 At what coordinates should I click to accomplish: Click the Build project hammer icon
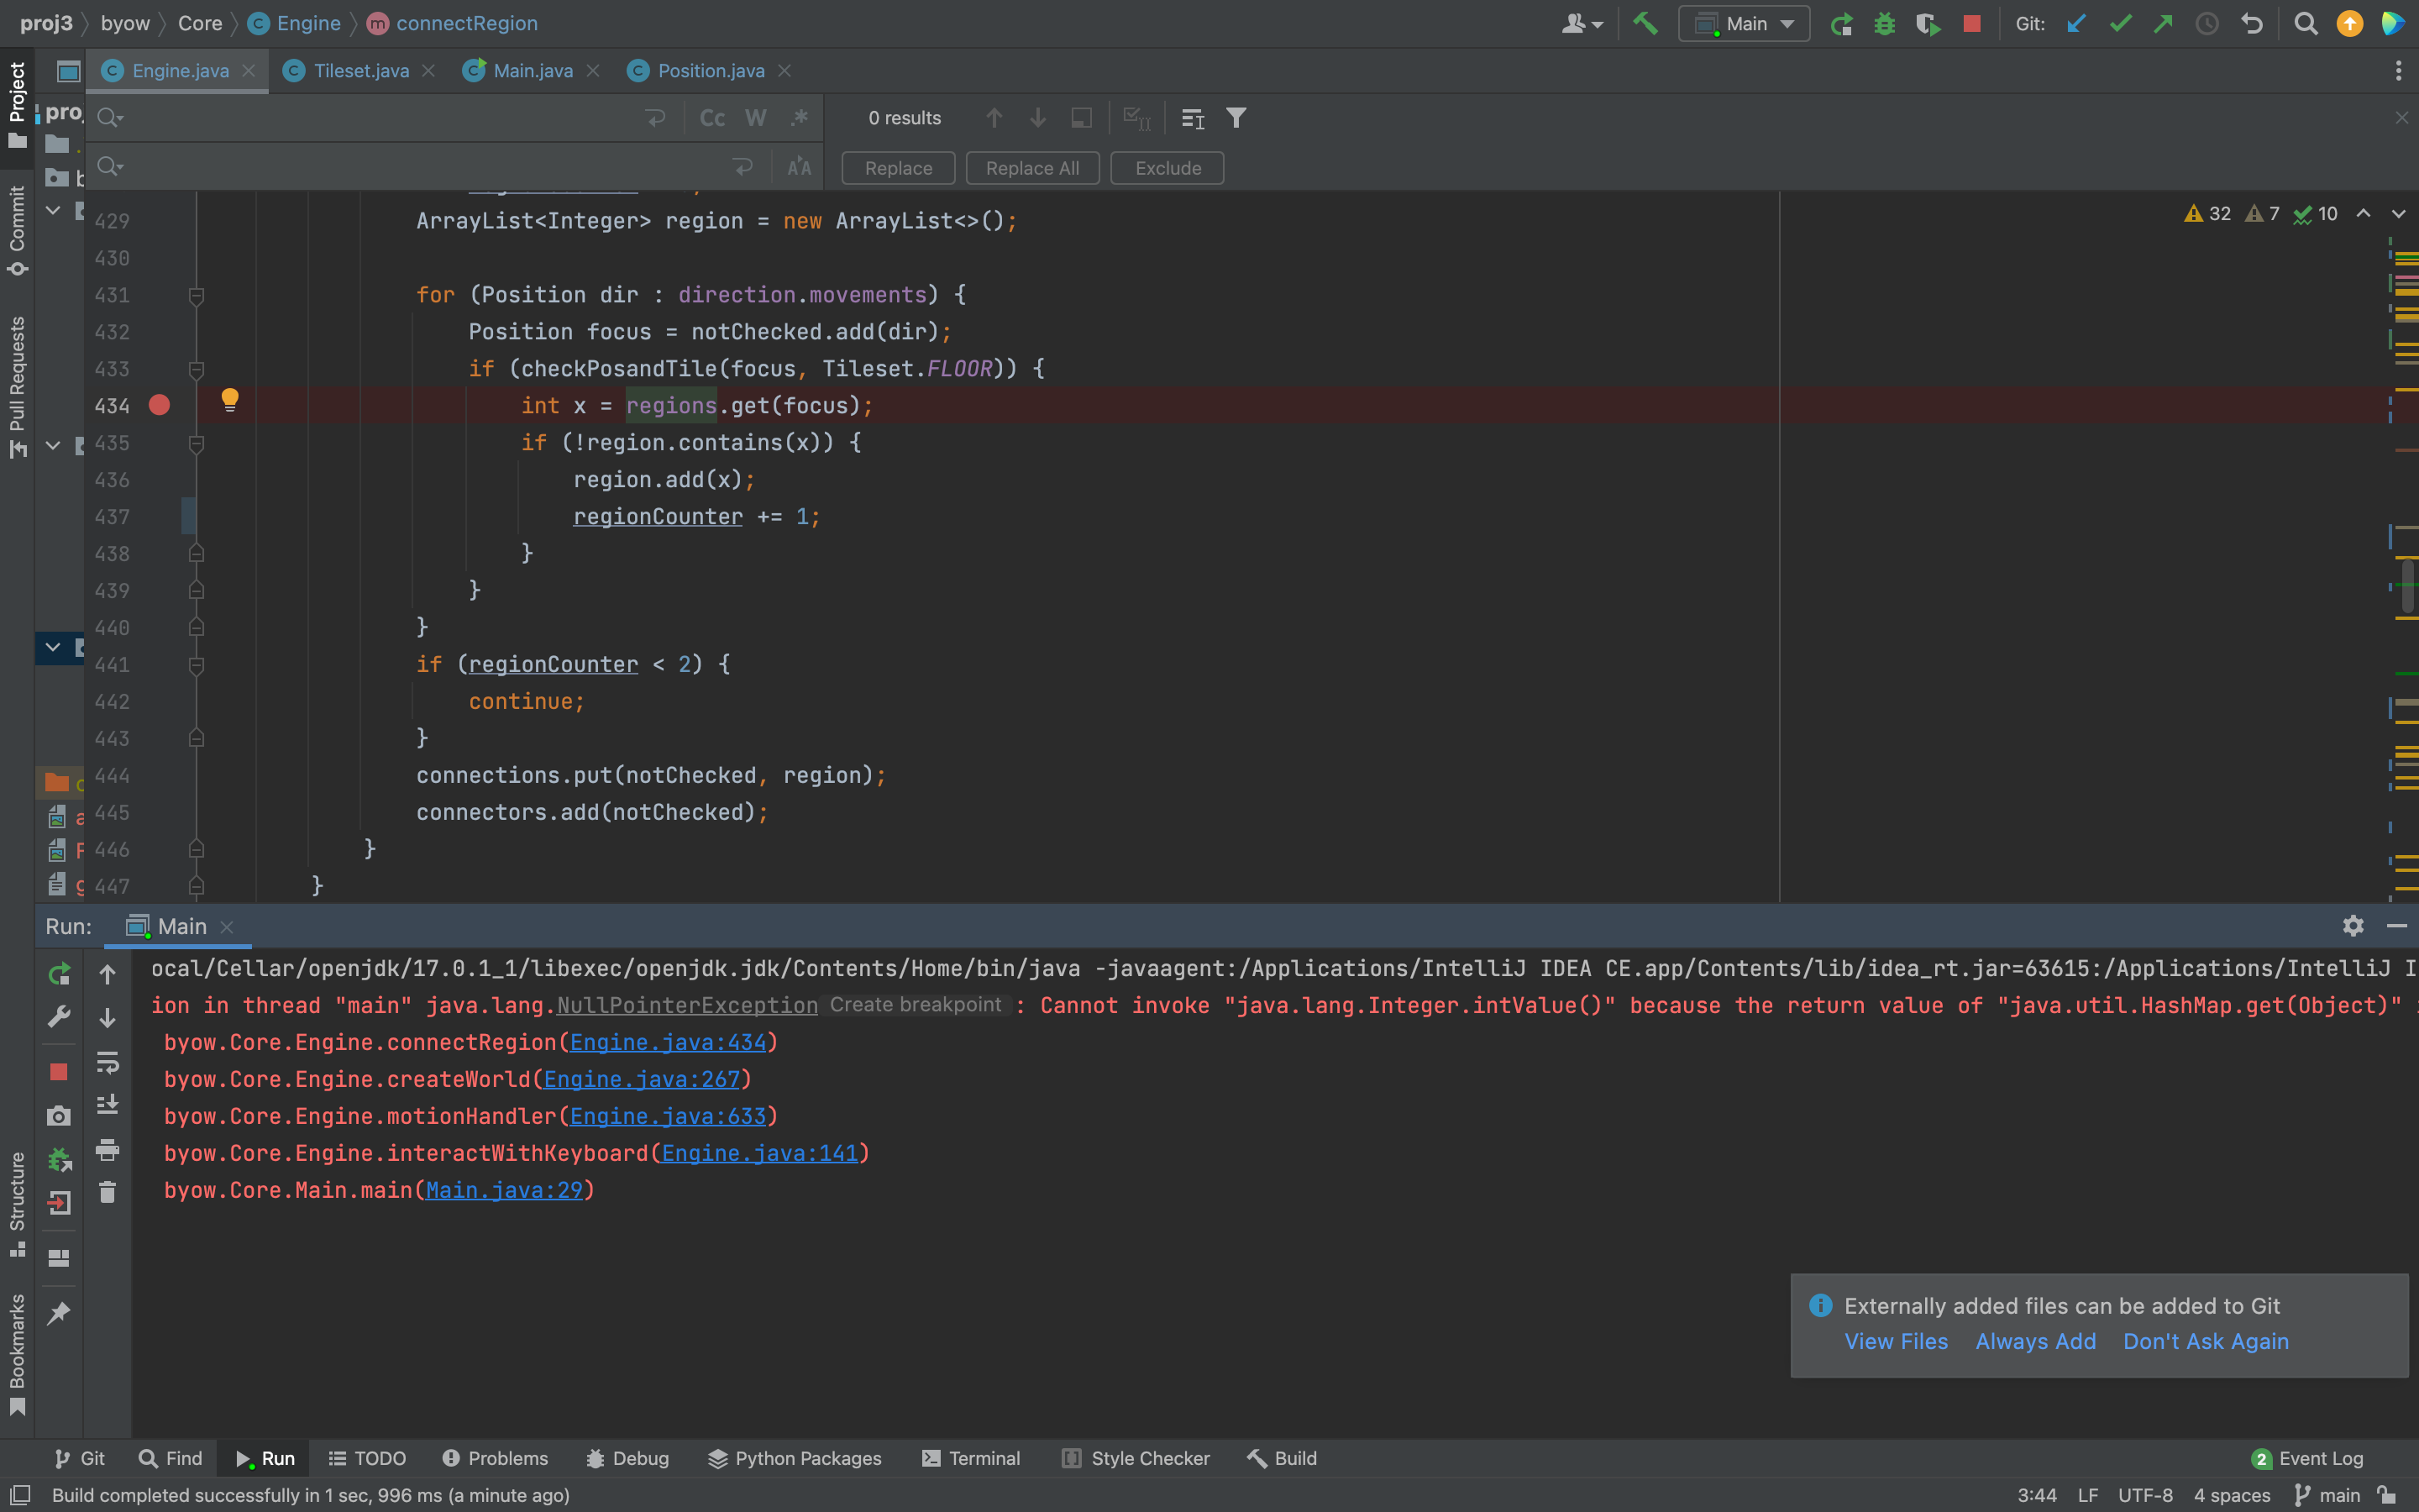click(x=1645, y=23)
